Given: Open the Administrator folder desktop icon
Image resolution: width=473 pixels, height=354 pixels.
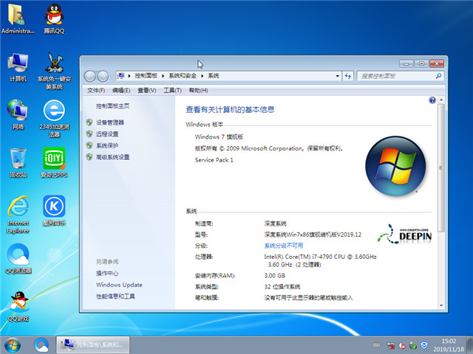Looking at the screenshot, I should tap(18, 18).
